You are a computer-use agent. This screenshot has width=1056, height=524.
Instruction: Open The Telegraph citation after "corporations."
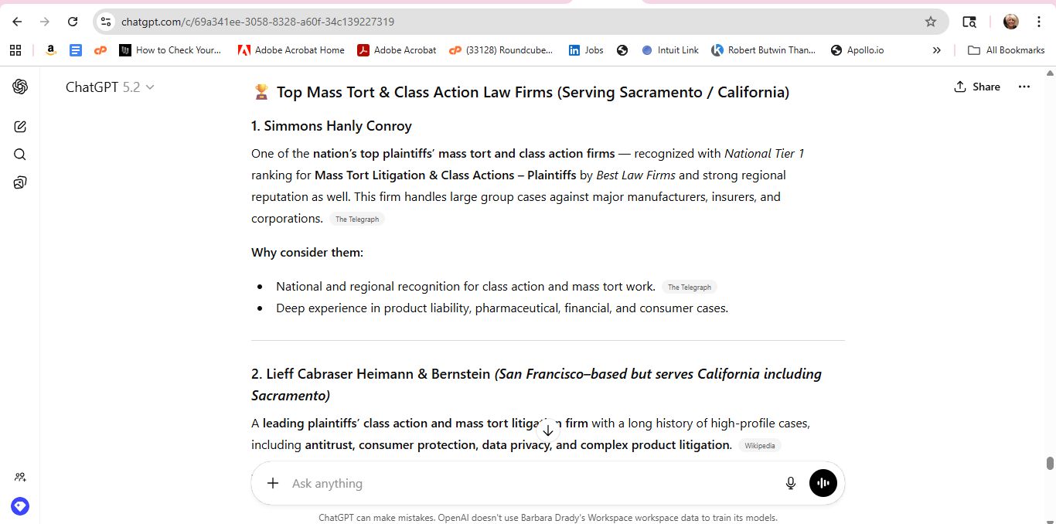click(x=357, y=219)
